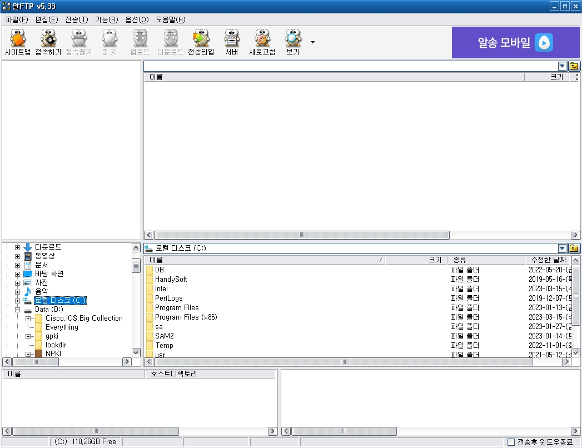This screenshot has width=582, height=448.
Task: Open toolbar overflow arrow next to 보기
Action: (312, 42)
